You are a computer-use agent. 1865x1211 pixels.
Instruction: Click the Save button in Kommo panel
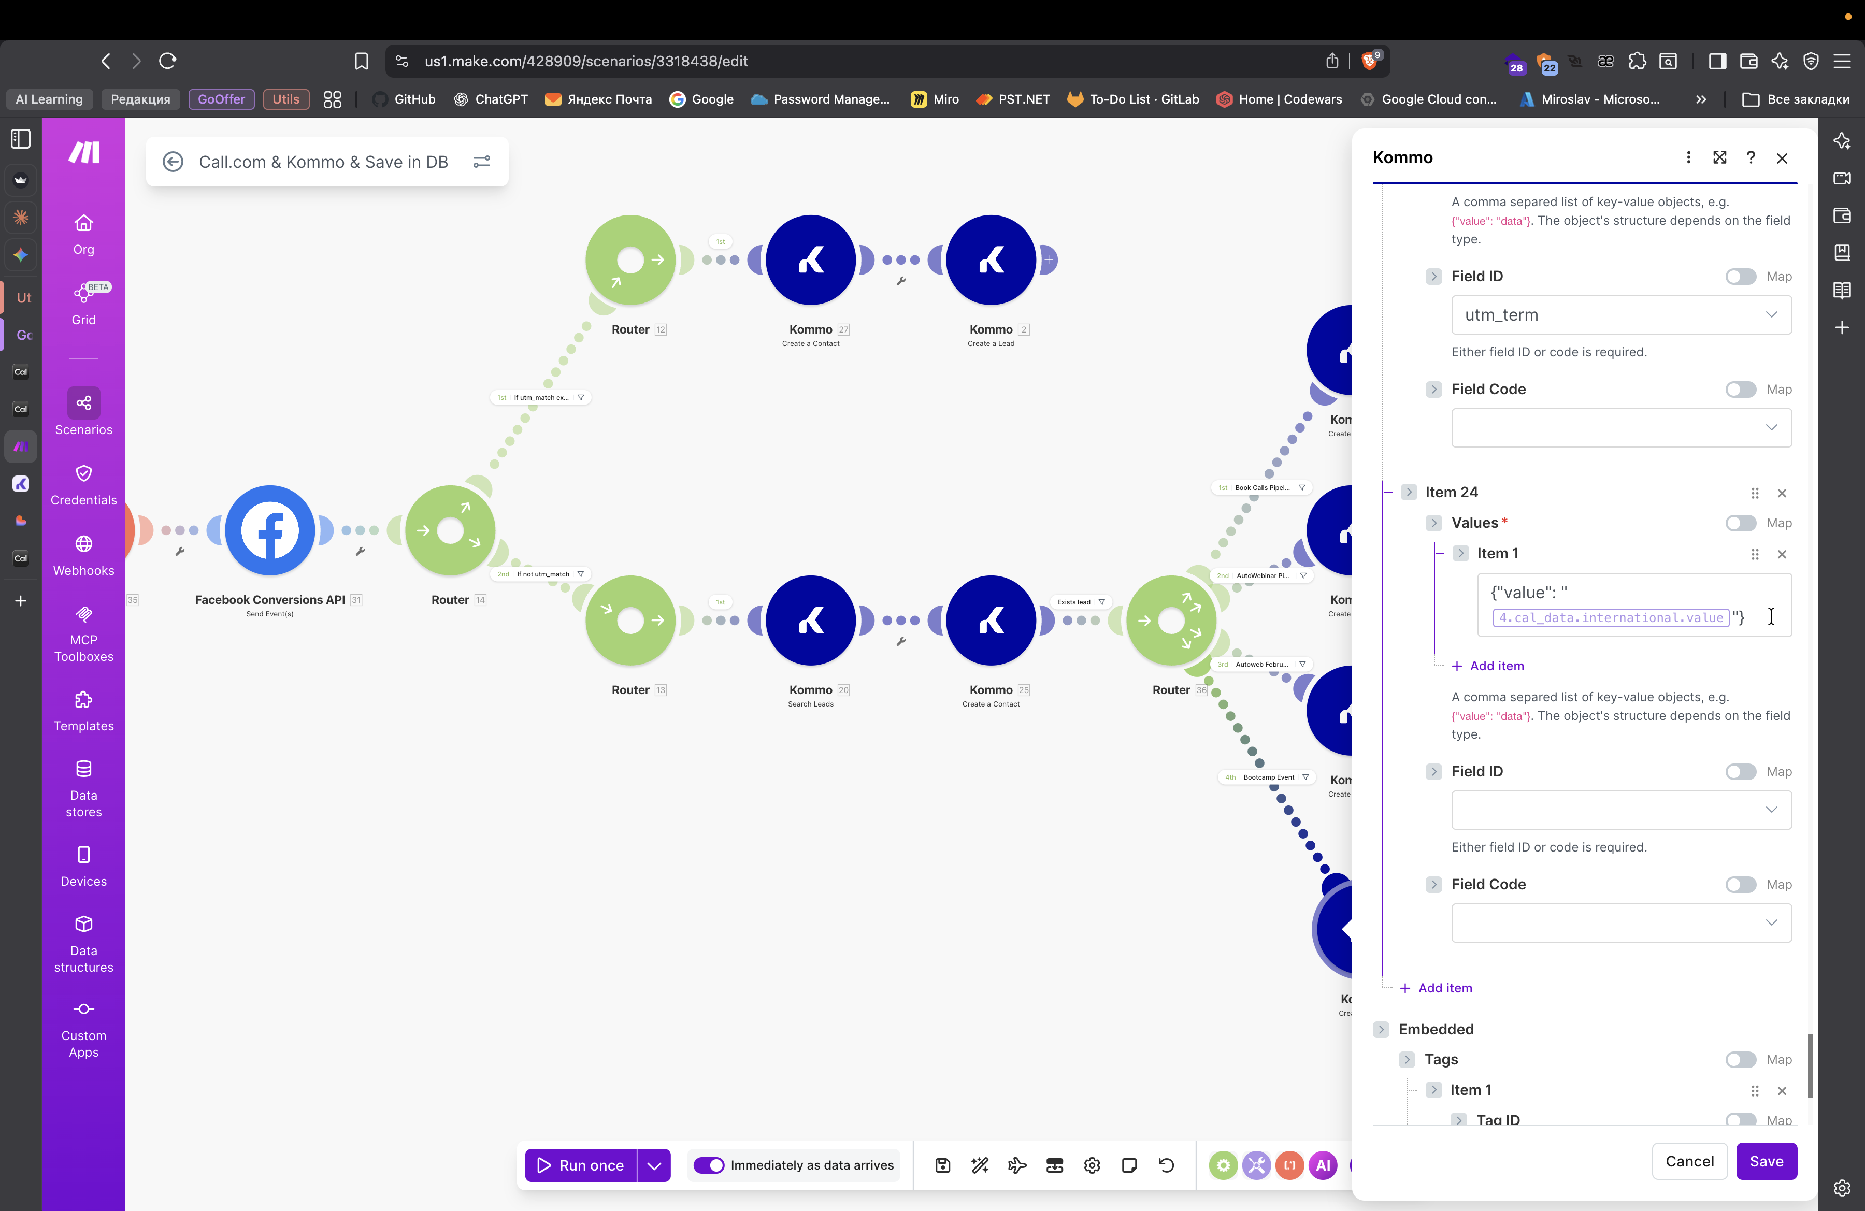click(1766, 1161)
